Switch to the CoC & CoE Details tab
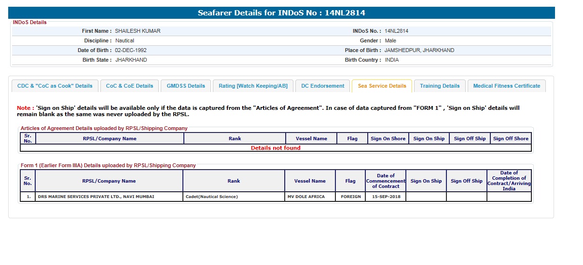583x265 pixels. (129, 86)
